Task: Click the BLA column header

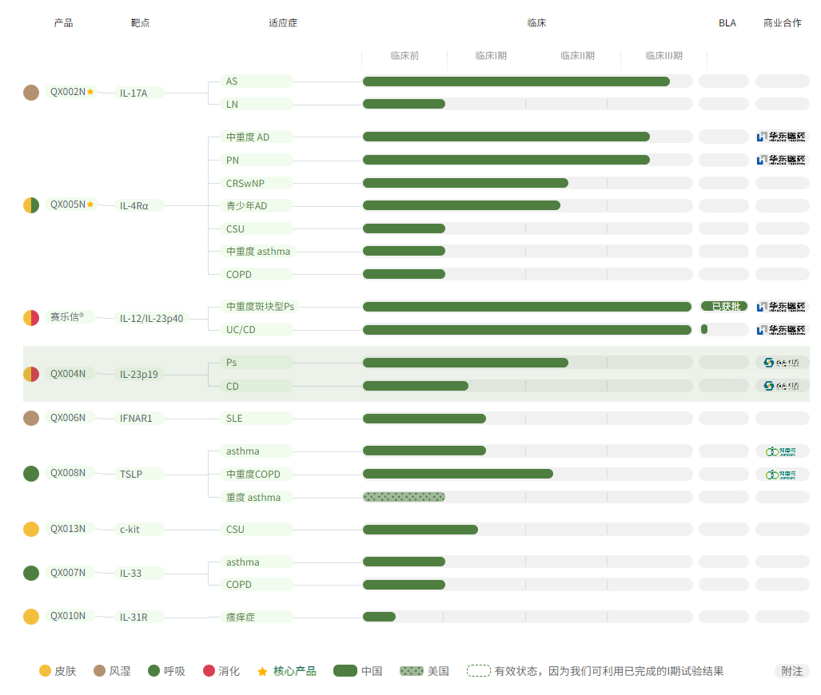Action: pyautogui.click(x=727, y=23)
